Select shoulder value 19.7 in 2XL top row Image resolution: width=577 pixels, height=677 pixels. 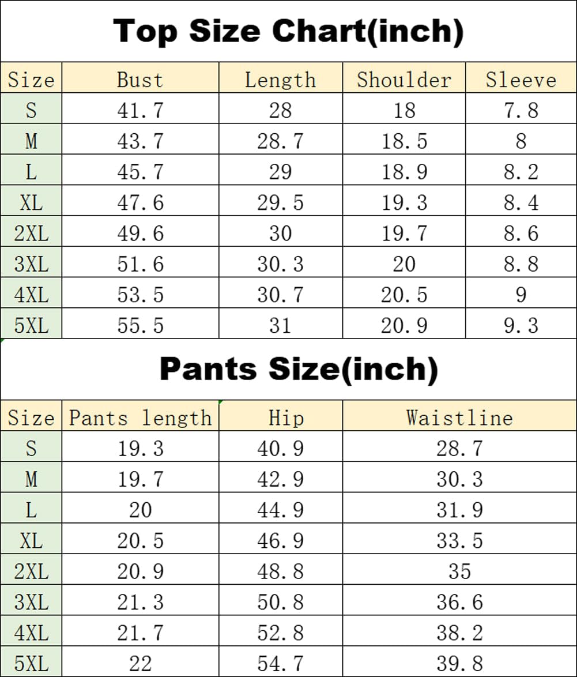coord(404,233)
